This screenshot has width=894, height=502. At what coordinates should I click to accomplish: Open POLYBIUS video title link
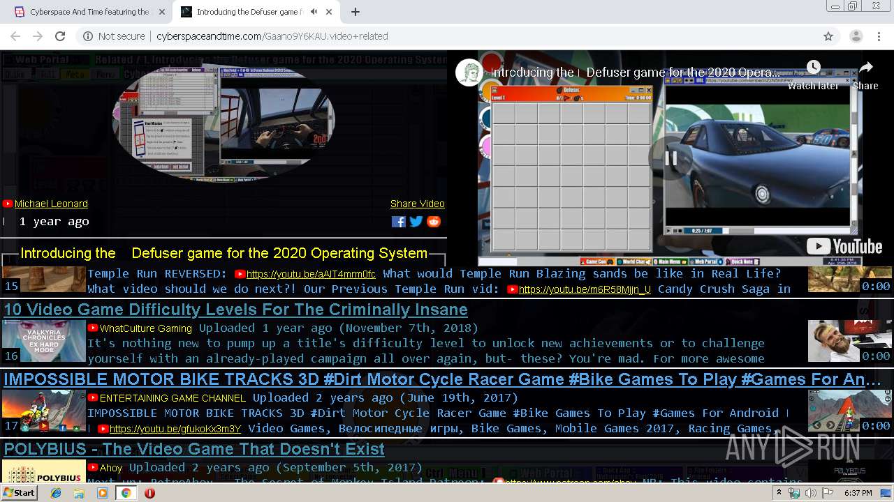(194, 449)
